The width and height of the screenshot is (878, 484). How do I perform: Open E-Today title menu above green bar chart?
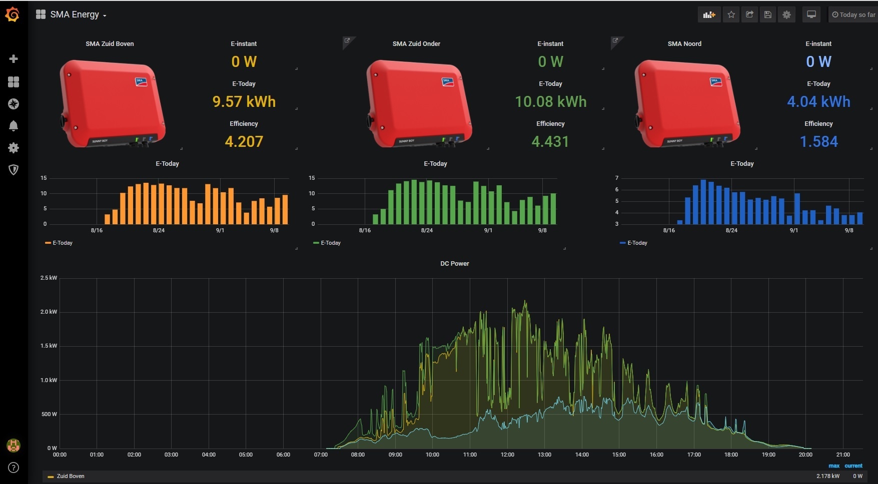click(435, 164)
